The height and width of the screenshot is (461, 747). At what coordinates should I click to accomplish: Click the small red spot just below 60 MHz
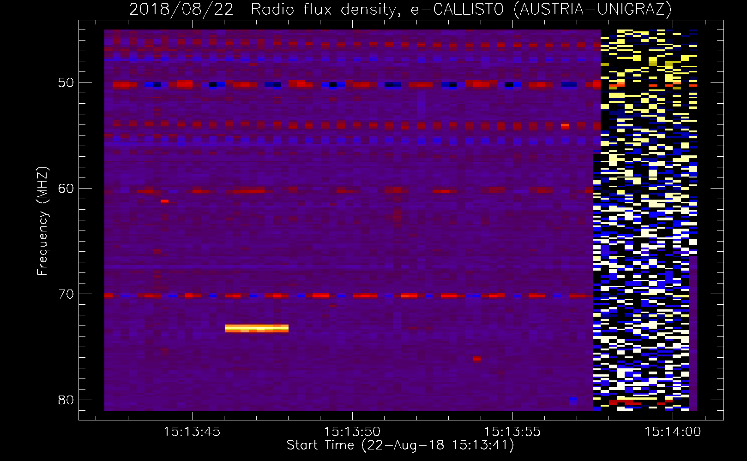164,201
